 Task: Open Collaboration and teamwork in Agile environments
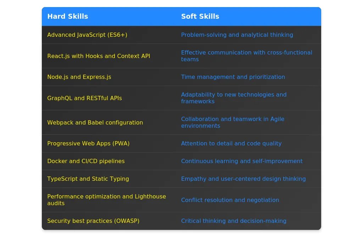(x=233, y=122)
